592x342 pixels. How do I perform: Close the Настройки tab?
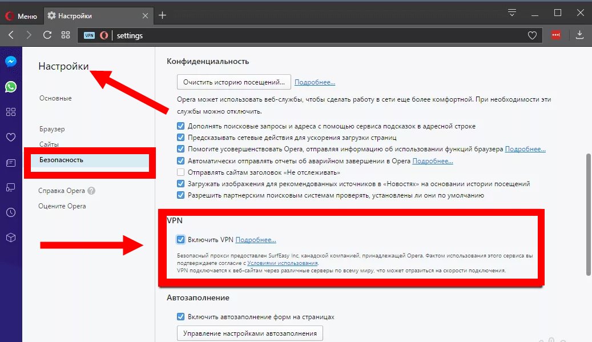[x=145, y=16]
